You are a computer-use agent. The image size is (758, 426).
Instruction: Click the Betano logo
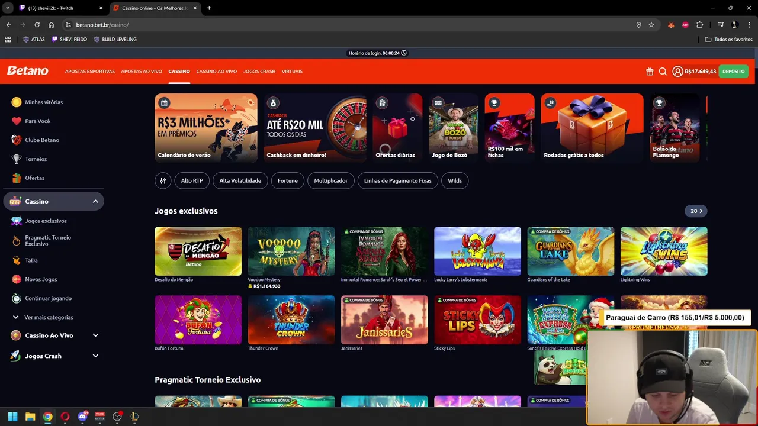point(28,71)
